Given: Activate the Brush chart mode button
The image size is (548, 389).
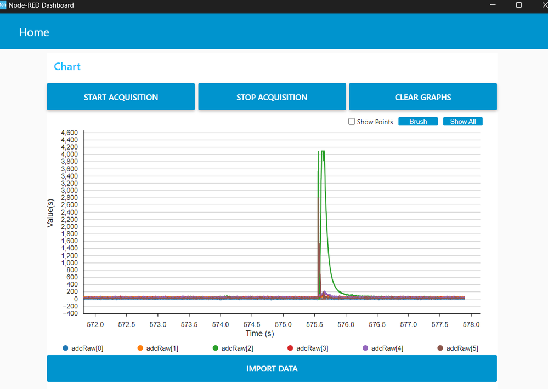Looking at the screenshot, I should click(418, 122).
